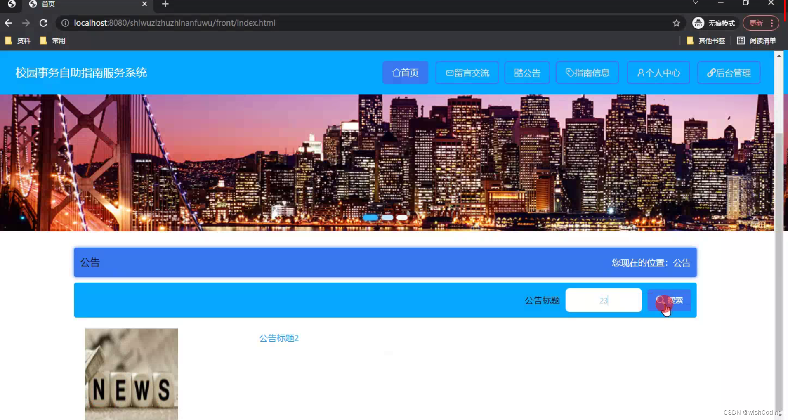Screen dimensions: 788x420
Task: Click the scrollbar up arrow
Action: pos(779,55)
